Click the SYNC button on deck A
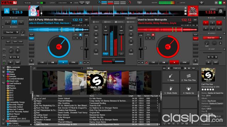This screenshot has height=127, width=227. tap(73, 62)
